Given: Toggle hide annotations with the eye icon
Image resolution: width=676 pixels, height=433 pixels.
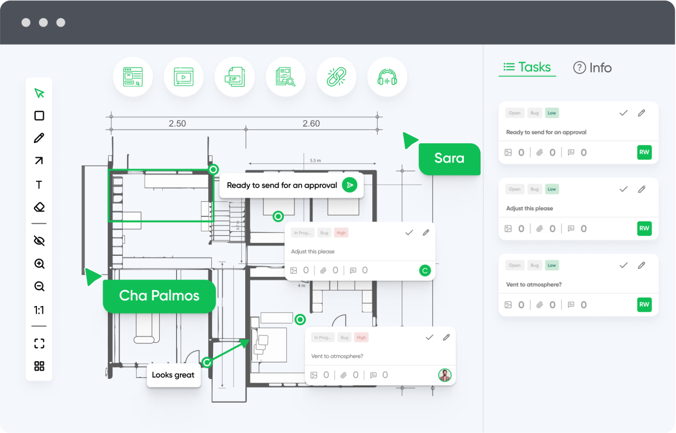Looking at the screenshot, I should pyautogui.click(x=39, y=241).
